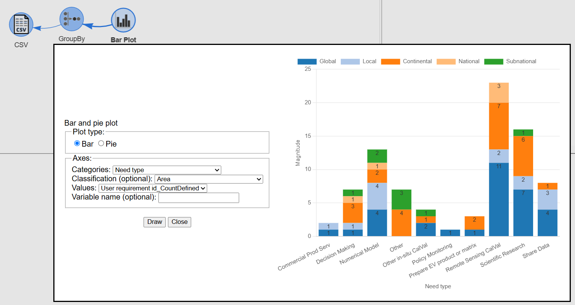The image size is (575, 305).
Task: Click the Continental segment of Scientific Research bar
Action: click(523, 156)
